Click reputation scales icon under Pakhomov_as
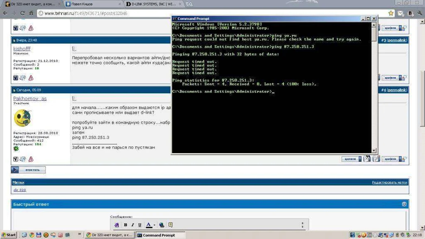The width and height of the screenshot is (425, 239). [x=23, y=159]
